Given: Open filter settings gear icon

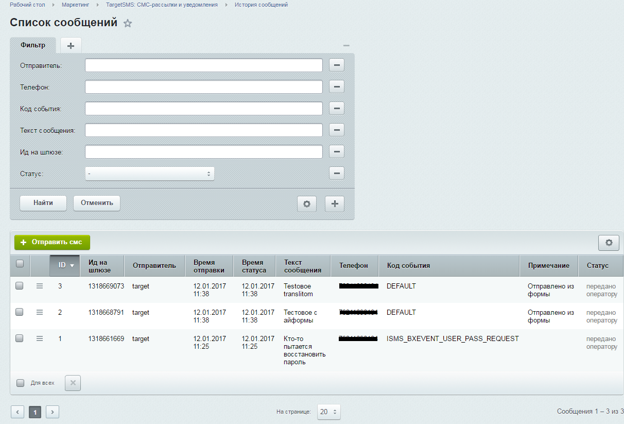Looking at the screenshot, I should [x=307, y=204].
